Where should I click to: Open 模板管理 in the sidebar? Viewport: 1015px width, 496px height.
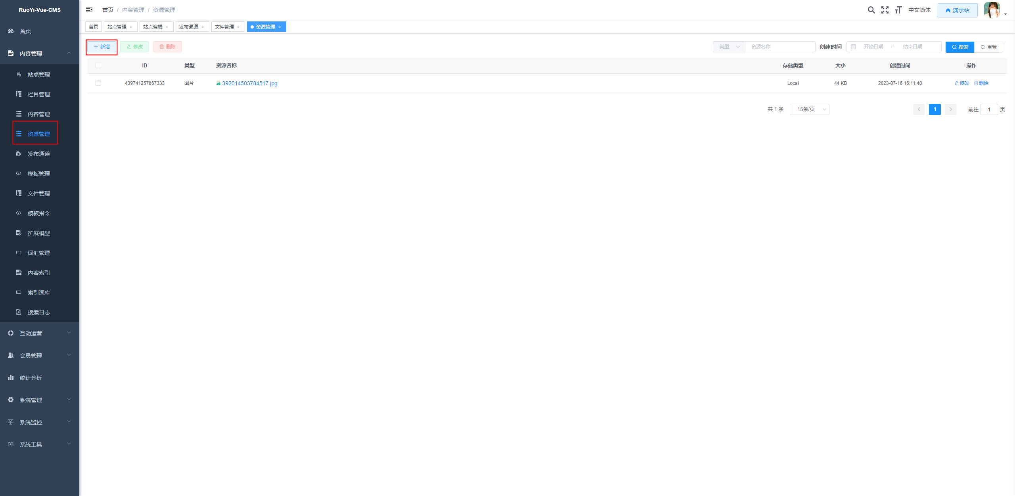[x=39, y=174]
